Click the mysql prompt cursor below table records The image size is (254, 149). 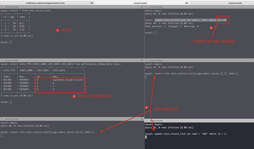click(11, 42)
